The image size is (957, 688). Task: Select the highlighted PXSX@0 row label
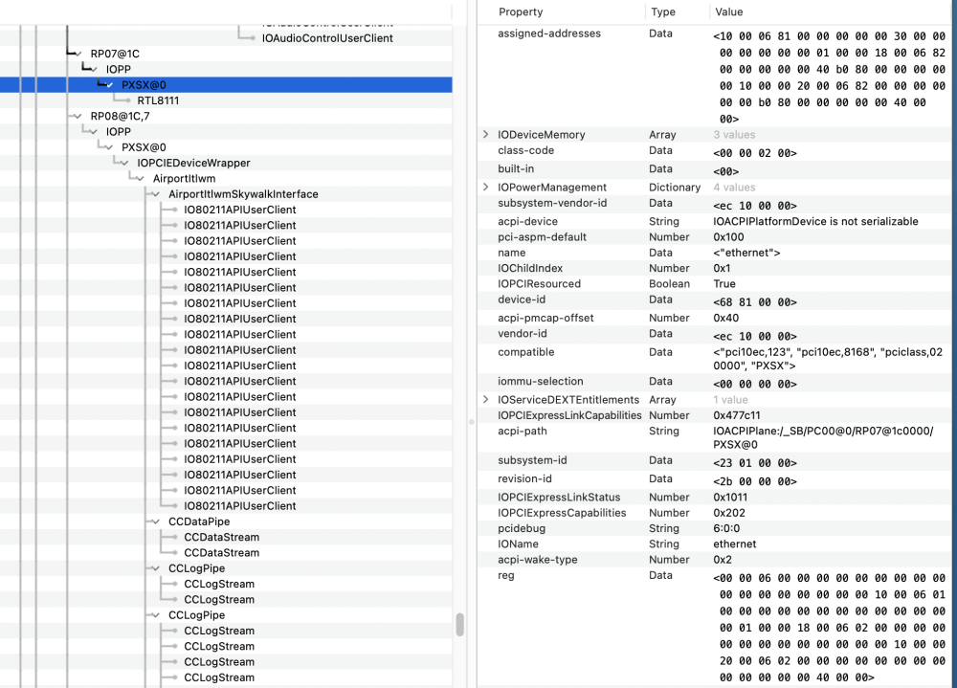coord(144,85)
